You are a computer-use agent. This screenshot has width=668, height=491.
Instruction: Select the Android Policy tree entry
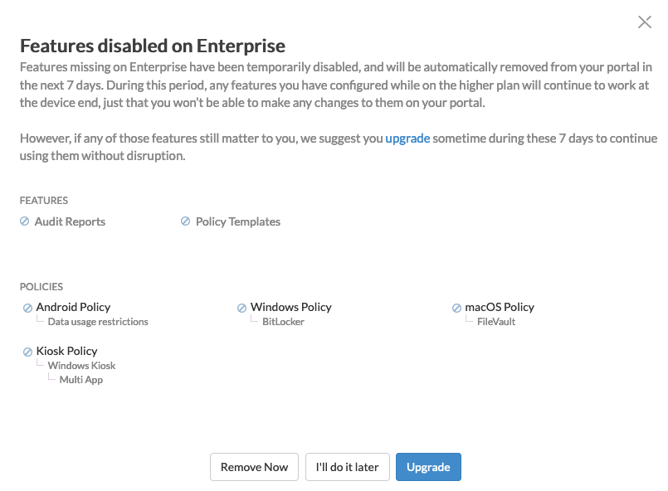click(x=73, y=307)
